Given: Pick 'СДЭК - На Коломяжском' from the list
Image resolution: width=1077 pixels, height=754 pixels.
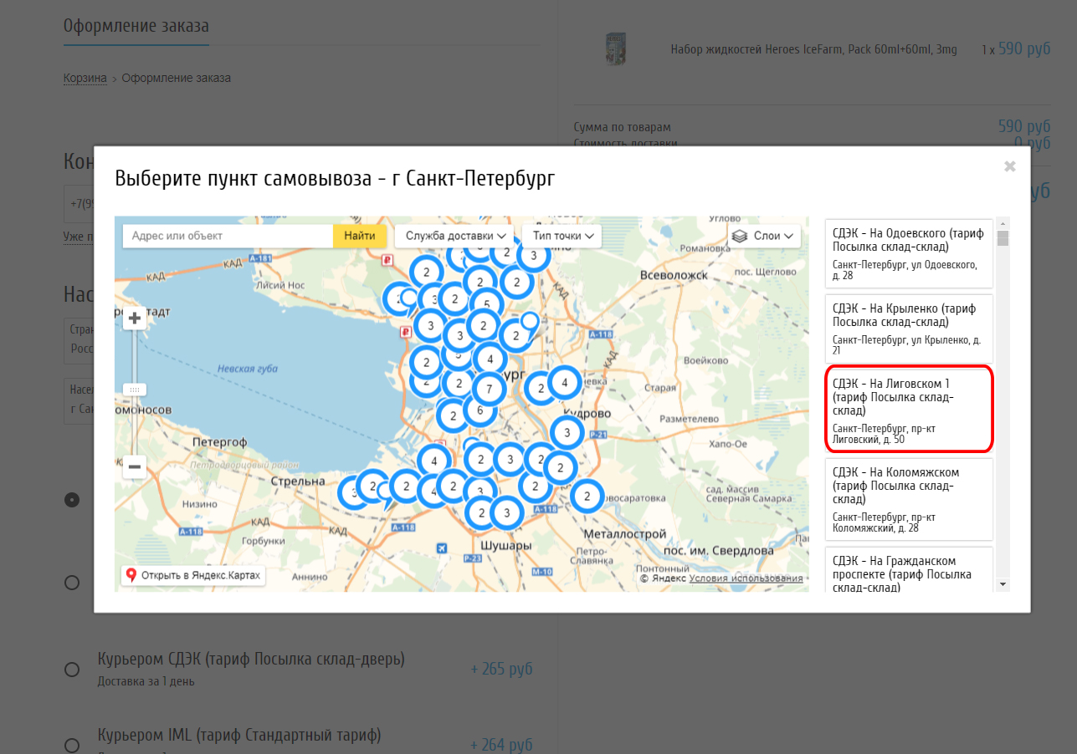Looking at the screenshot, I should click(909, 499).
